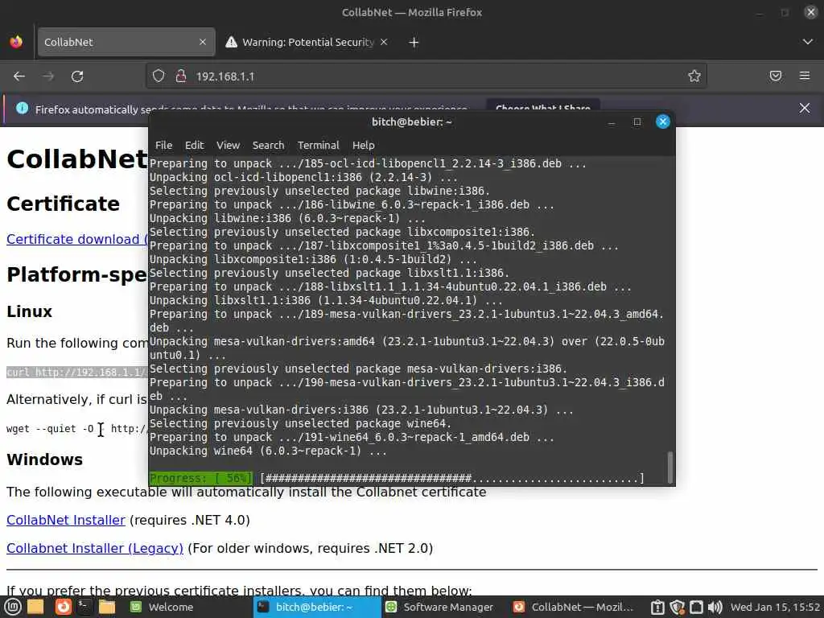
Task: Launch Firefox from the panel launcher
Action: [x=63, y=607]
